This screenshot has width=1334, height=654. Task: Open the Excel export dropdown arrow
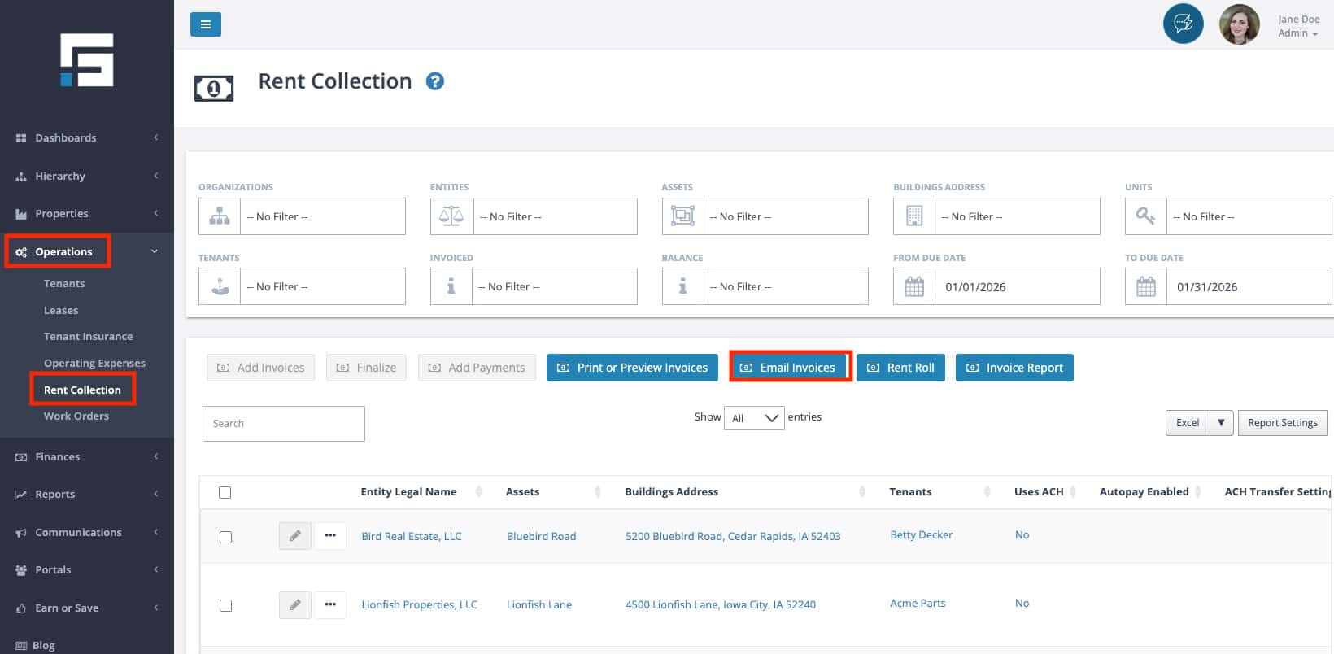click(1221, 423)
